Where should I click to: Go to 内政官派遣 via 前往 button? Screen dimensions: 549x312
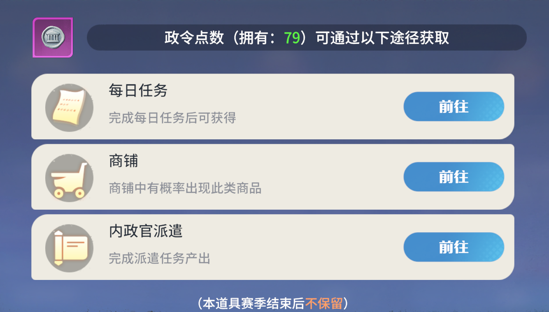(x=454, y=247)
